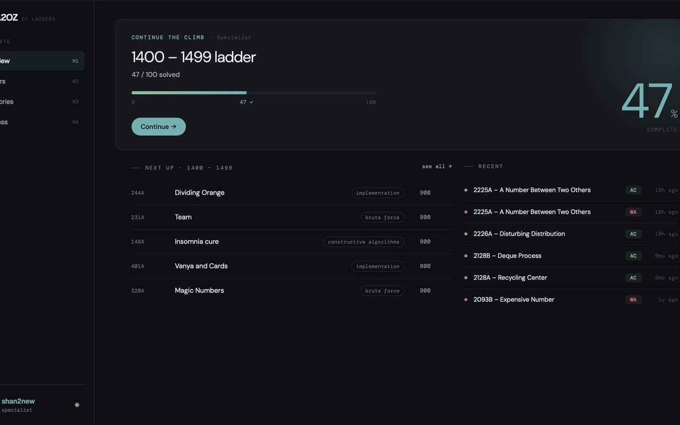This screenshot has width=680, height=425.
Task: Click the ladder progress bar
Action: (254, 93)
